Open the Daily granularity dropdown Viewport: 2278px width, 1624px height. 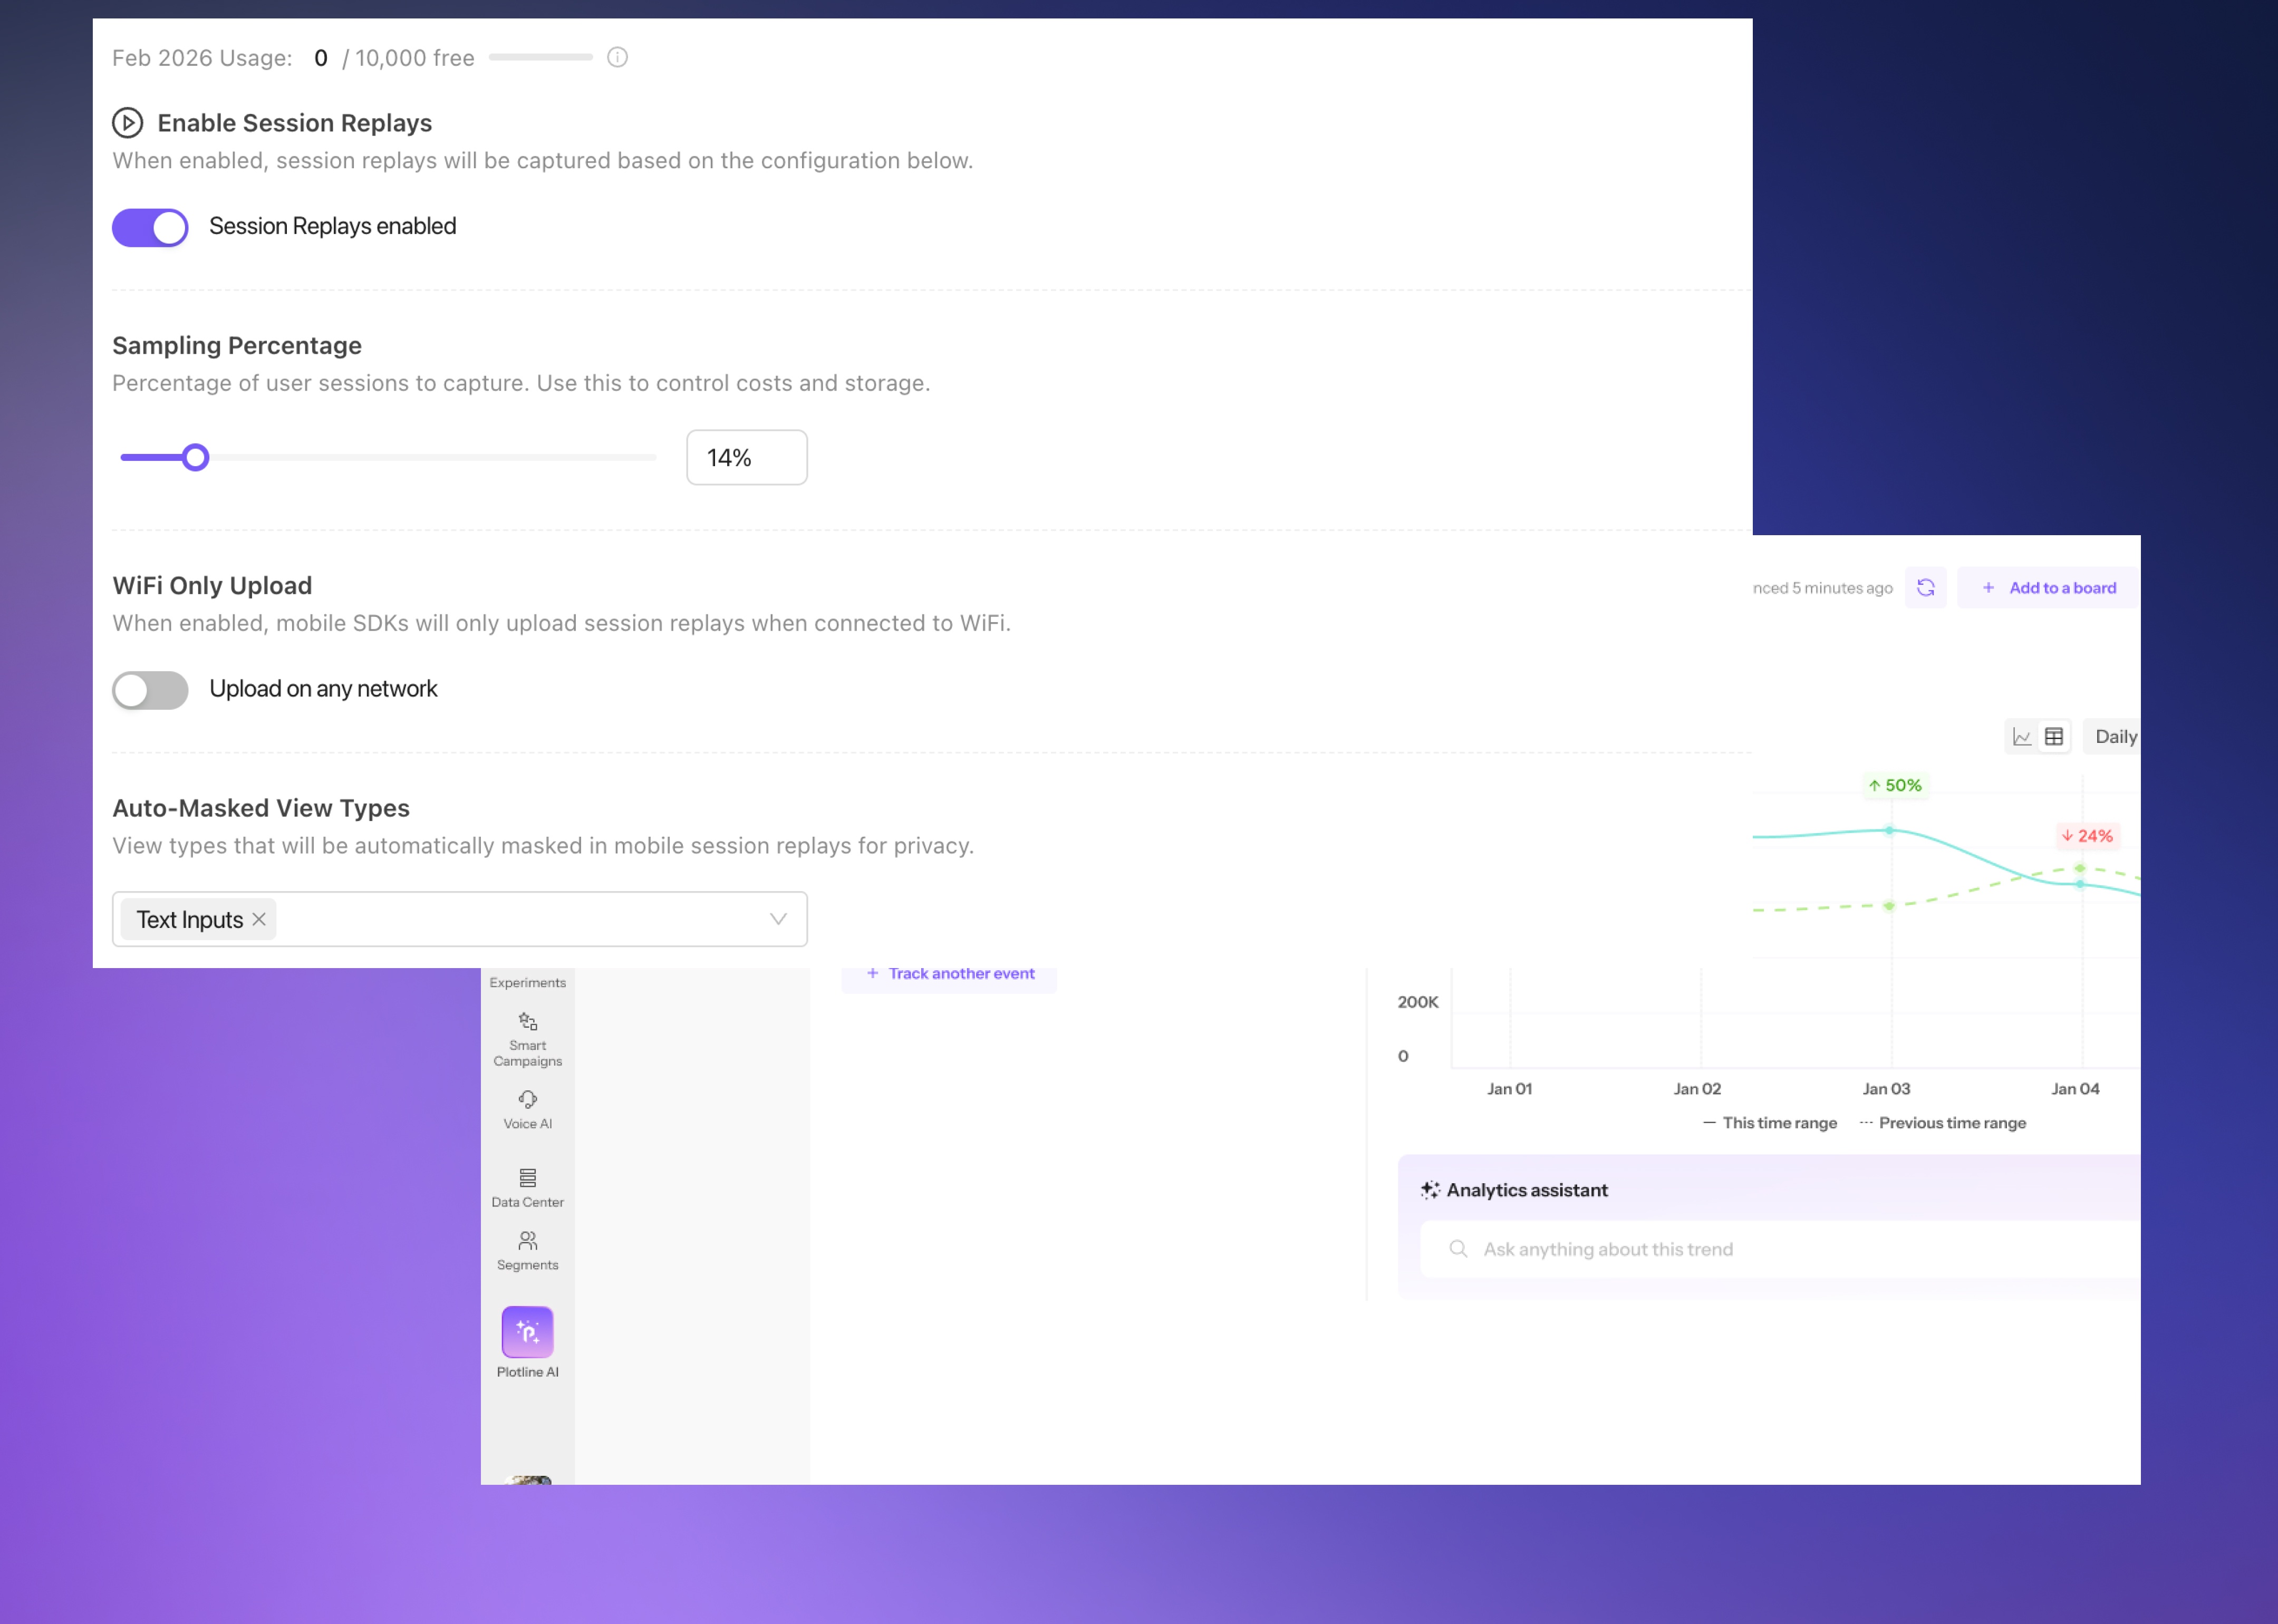(2116, 736)
